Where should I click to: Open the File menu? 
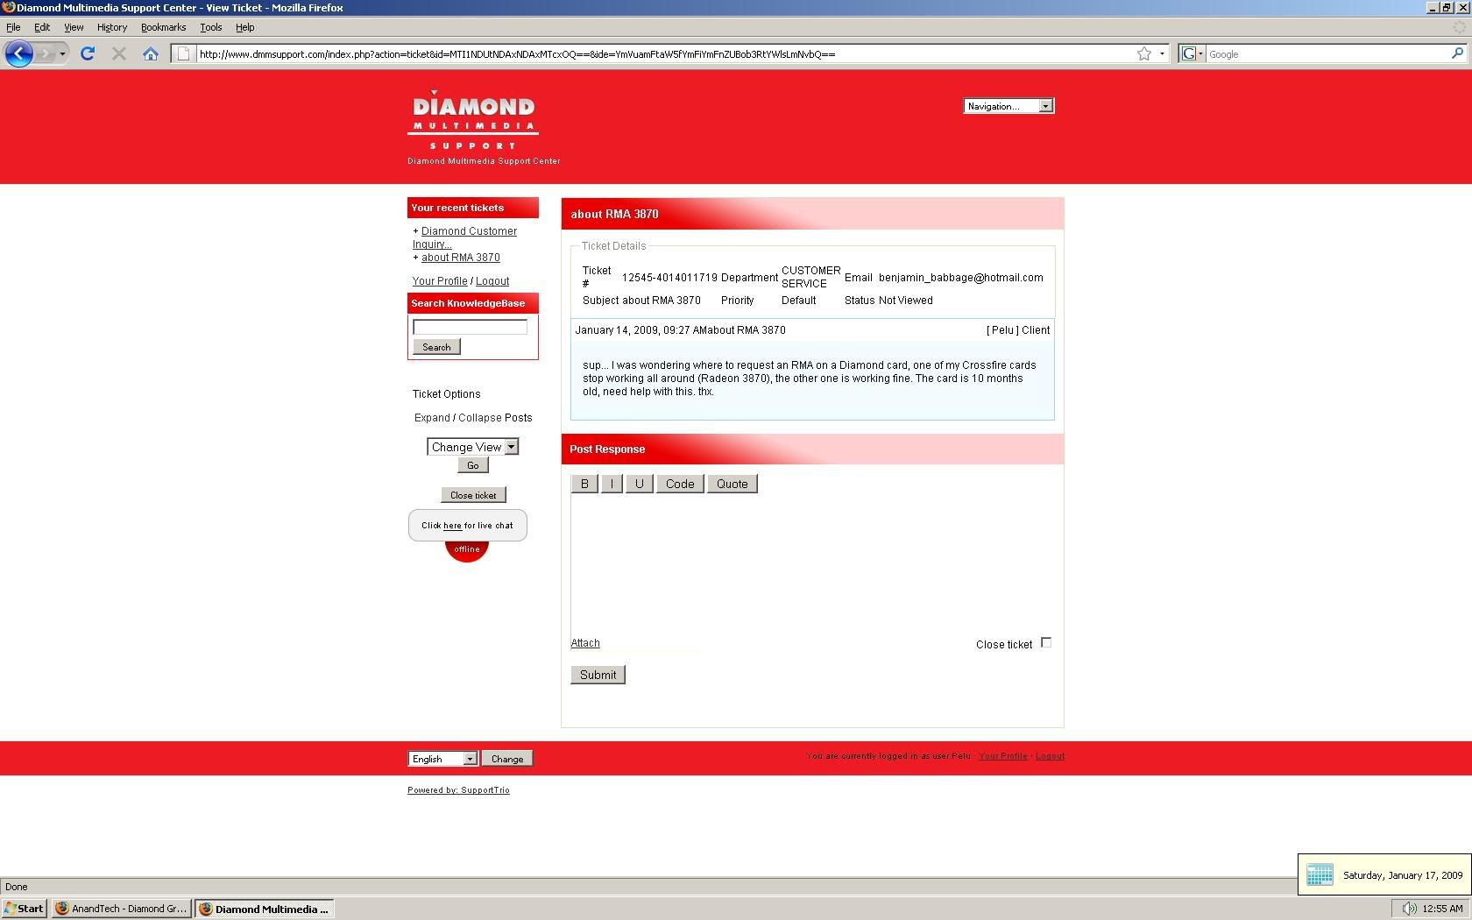(x=13, y=27)
